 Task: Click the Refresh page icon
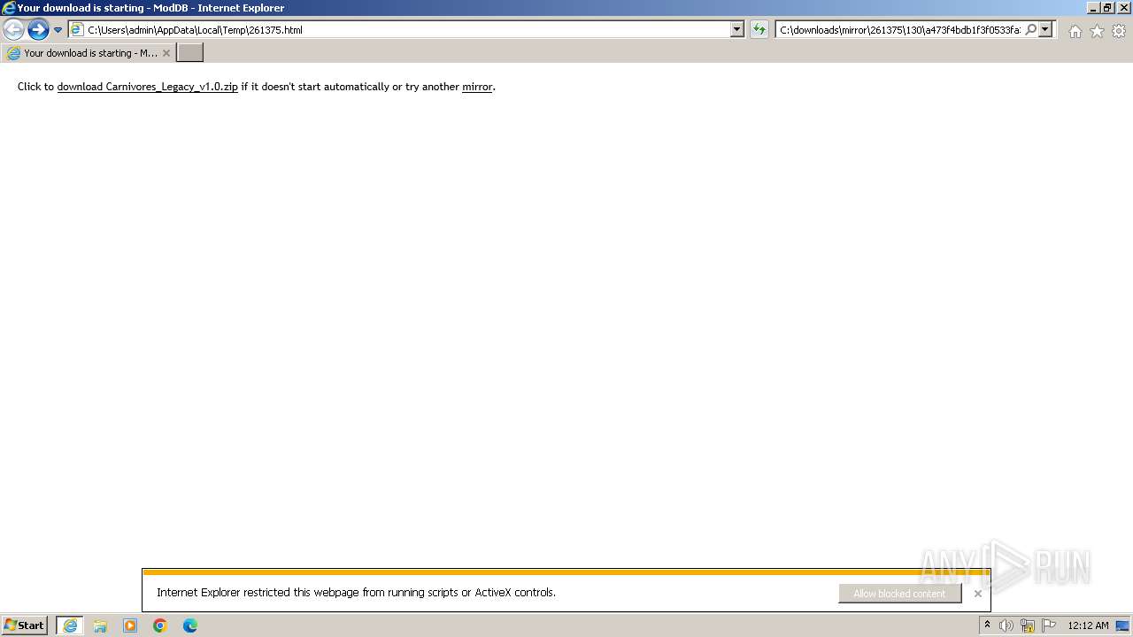[759, 29]
